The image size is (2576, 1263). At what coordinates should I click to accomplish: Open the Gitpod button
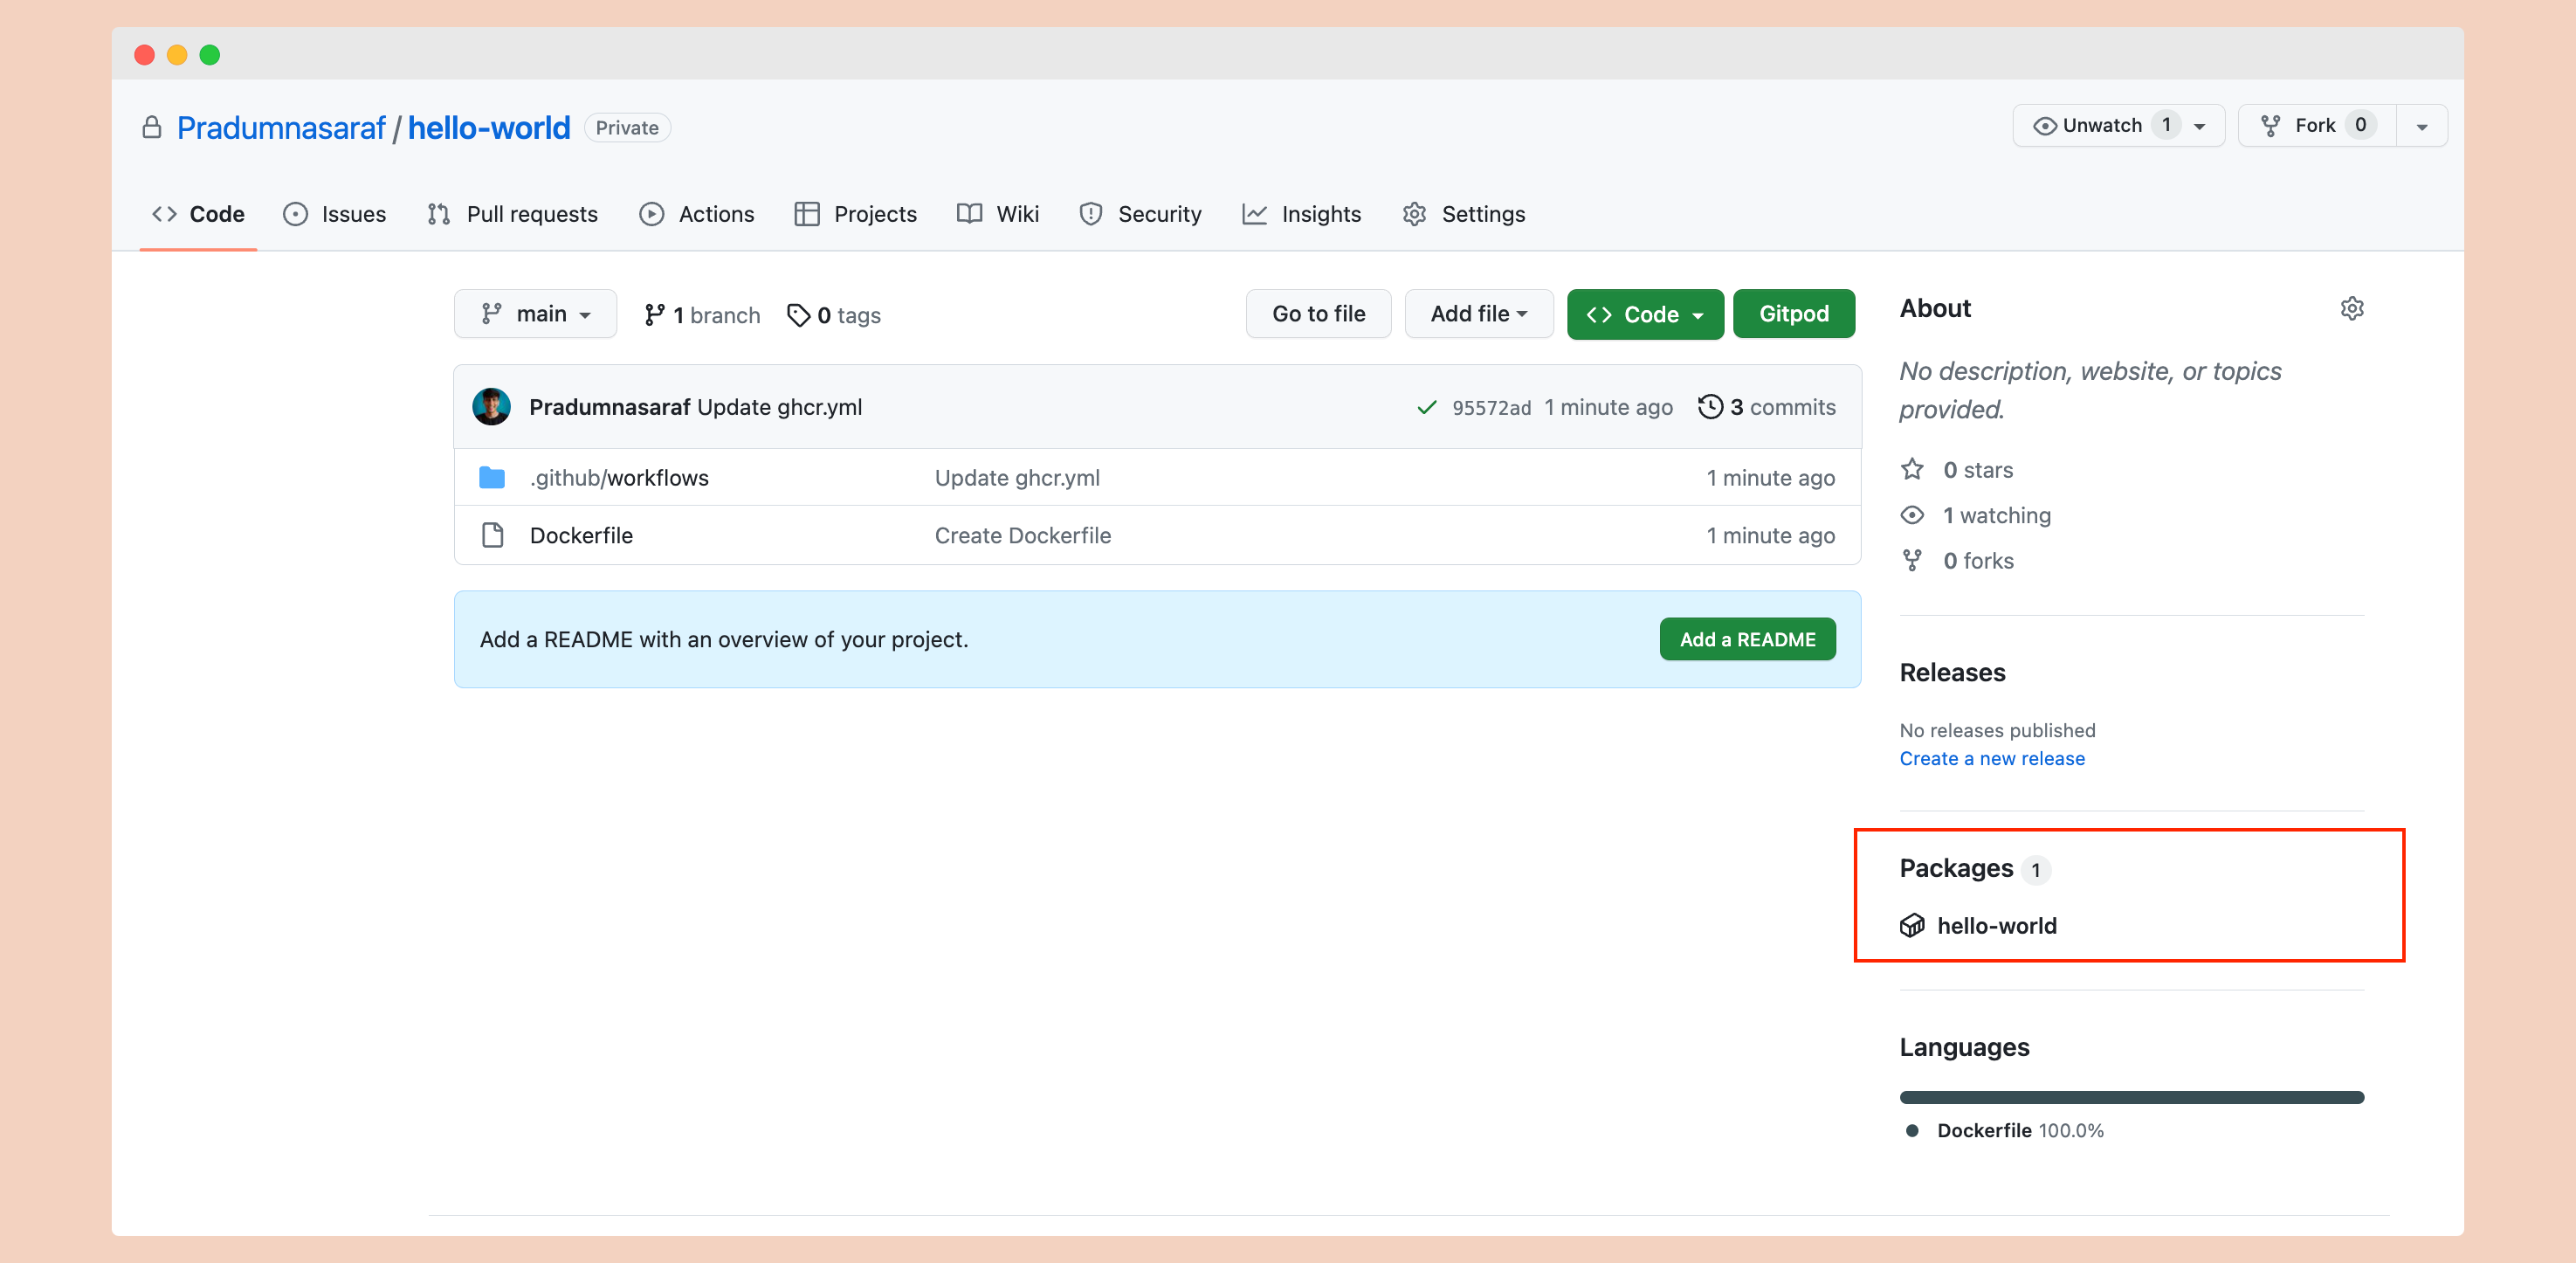1793,314
